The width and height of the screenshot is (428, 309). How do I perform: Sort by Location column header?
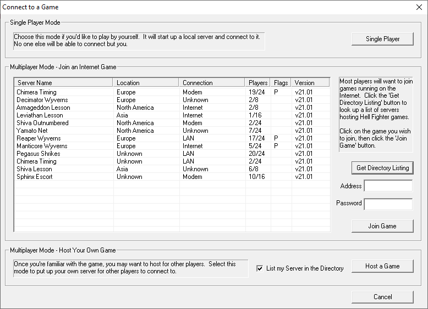(x=145, y=82)
